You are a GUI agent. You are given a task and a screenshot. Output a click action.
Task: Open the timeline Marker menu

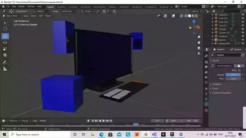pos(43,121)
